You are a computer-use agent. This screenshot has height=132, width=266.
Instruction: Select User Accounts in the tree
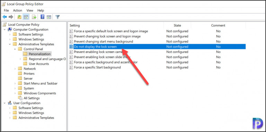click(39, 64)
